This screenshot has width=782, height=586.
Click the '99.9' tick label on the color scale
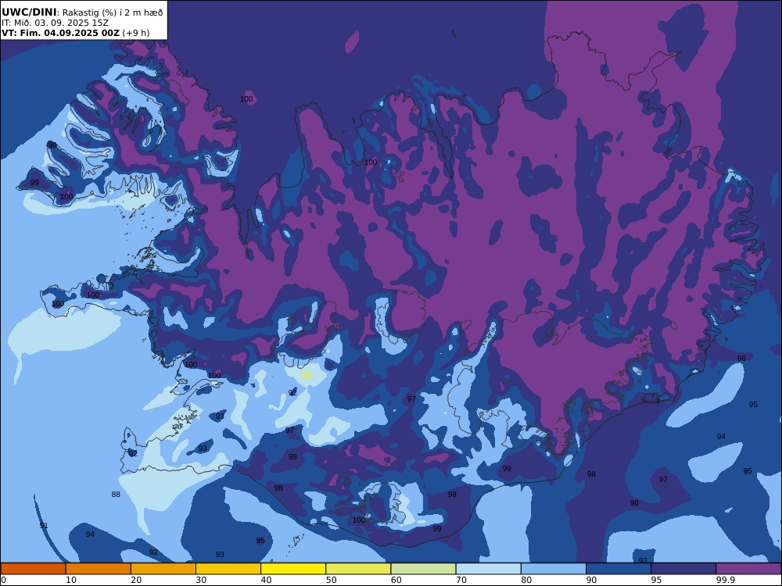click(x=725, y=580)
